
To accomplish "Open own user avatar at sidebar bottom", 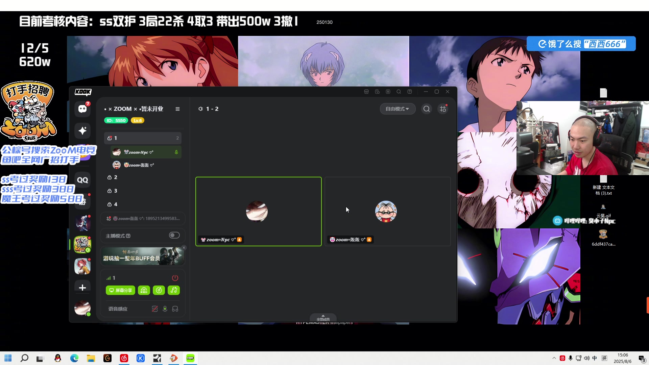I will coord(82,308).
